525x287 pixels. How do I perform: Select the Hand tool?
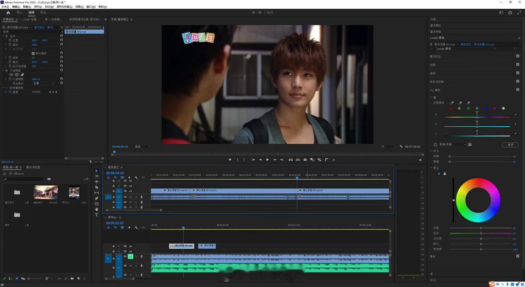pyautogui.click(x=96, y=209)
